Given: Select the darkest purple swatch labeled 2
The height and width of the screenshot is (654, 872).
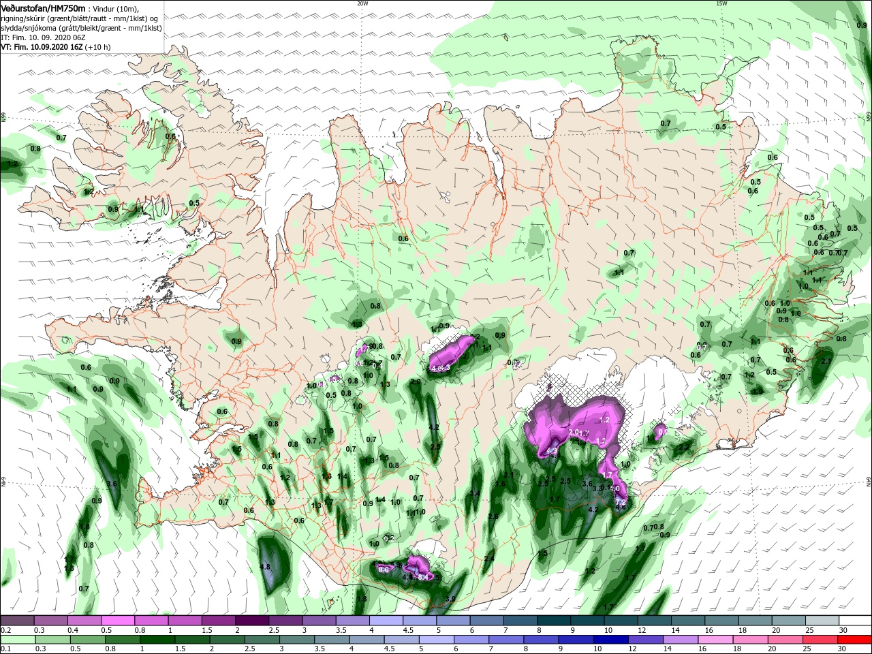Looking at the screenshot, I should [251, 621].
